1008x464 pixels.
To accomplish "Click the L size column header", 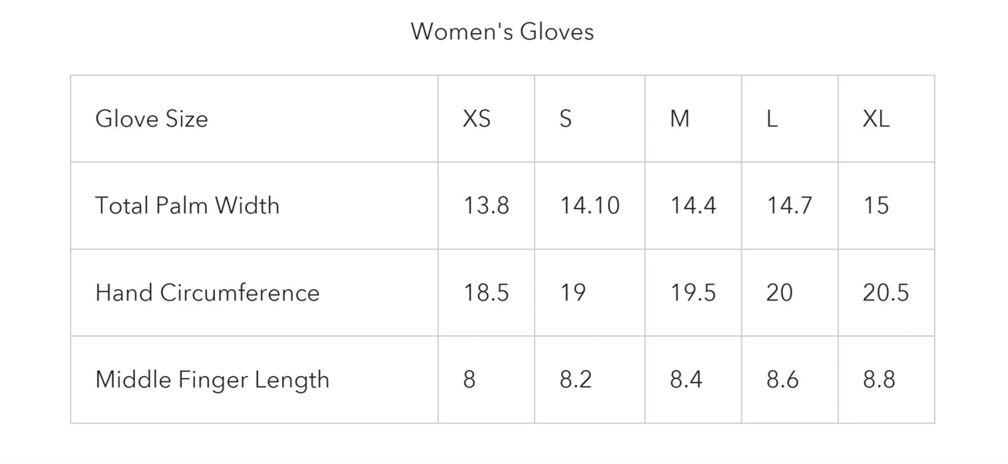I will (x=771, y=119).
